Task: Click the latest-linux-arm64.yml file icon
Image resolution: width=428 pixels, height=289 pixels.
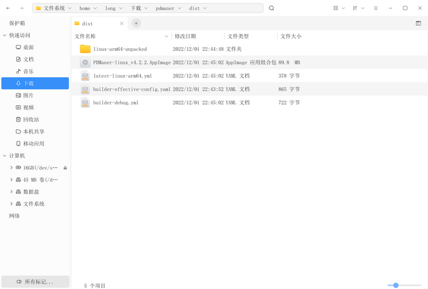Action: (x=85, y=76)
